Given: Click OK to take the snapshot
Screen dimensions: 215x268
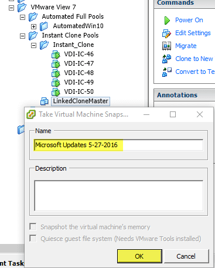Looking at the screenshot, I should [139, 256].
